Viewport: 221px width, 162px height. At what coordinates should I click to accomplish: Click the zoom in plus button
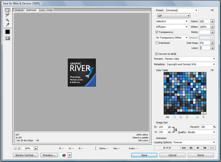(19, 148)
